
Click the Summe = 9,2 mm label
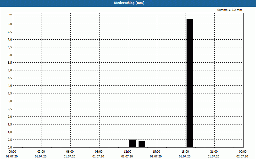click(x=229, y=10)
